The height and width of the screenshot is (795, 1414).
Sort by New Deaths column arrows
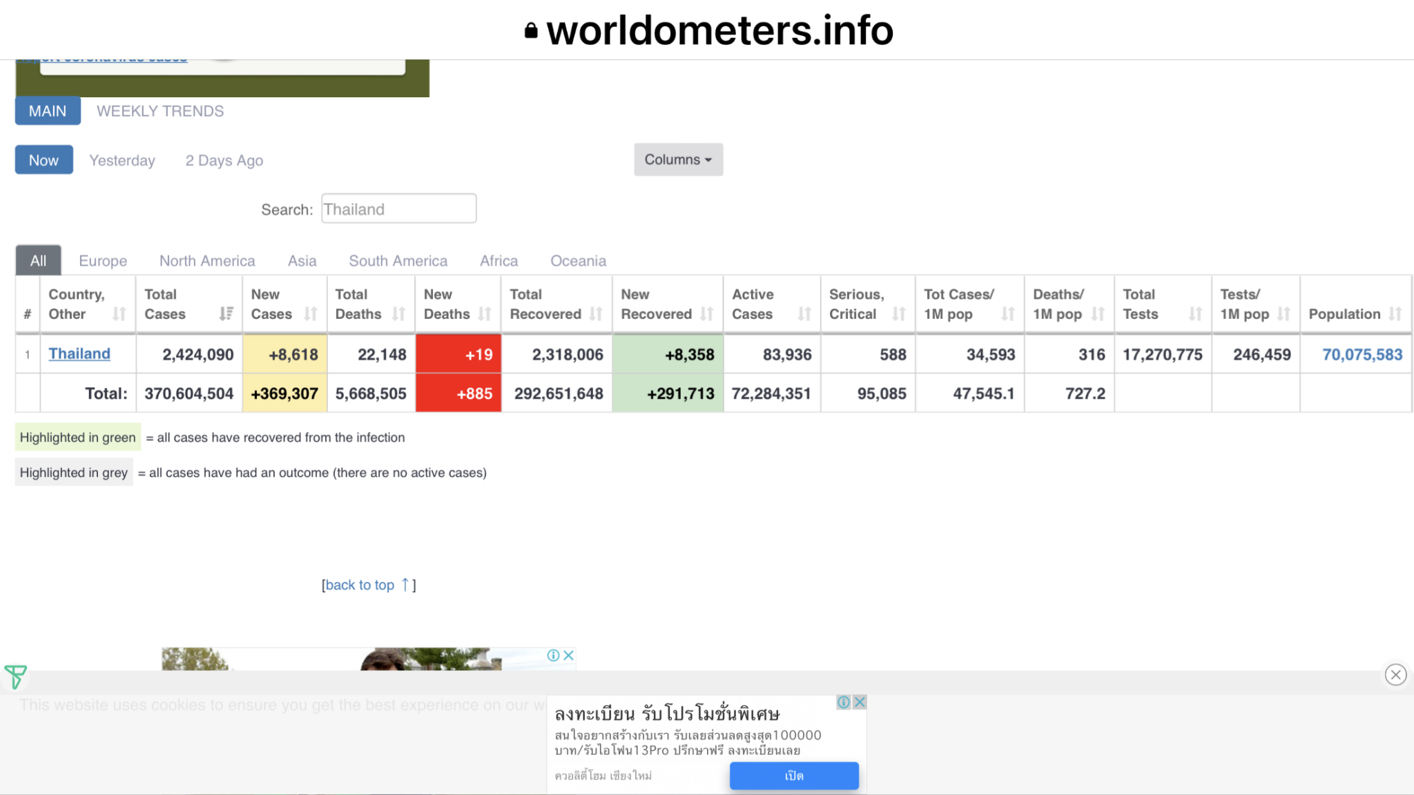(x=485, y=314)
